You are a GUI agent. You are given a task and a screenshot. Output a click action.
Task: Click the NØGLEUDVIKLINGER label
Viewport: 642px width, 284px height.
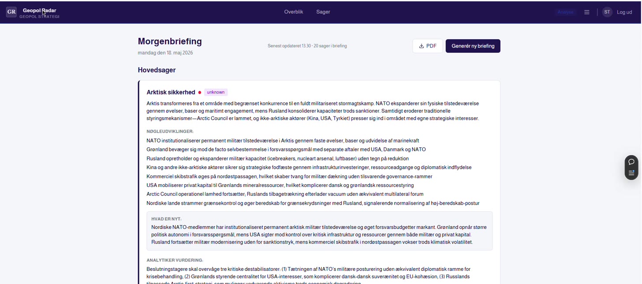point(170,131)
